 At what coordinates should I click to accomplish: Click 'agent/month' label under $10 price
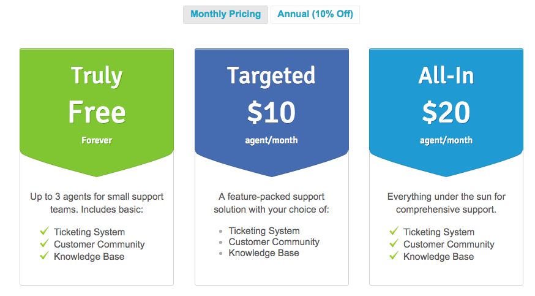tap(271, 140)
